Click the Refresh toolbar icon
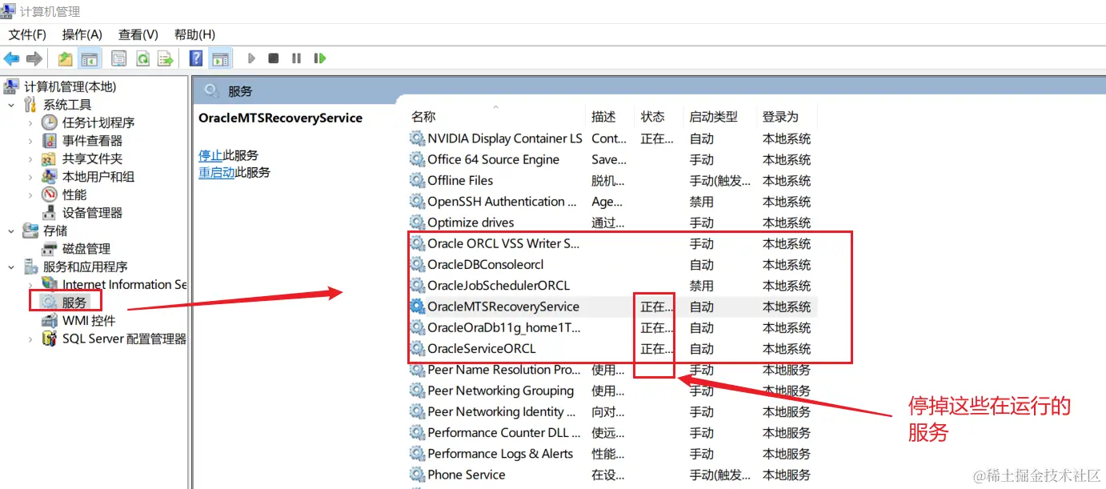1106x489 pixels. (142, 58)
